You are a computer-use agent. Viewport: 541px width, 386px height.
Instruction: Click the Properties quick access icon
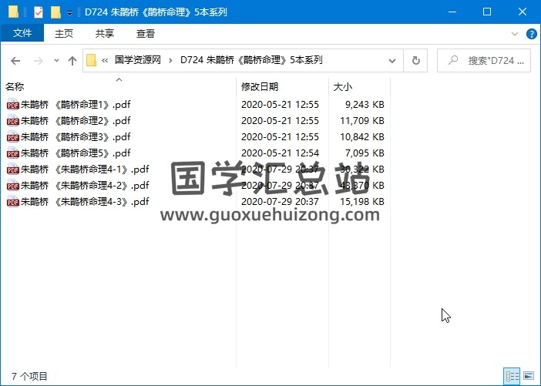(39, 12)
